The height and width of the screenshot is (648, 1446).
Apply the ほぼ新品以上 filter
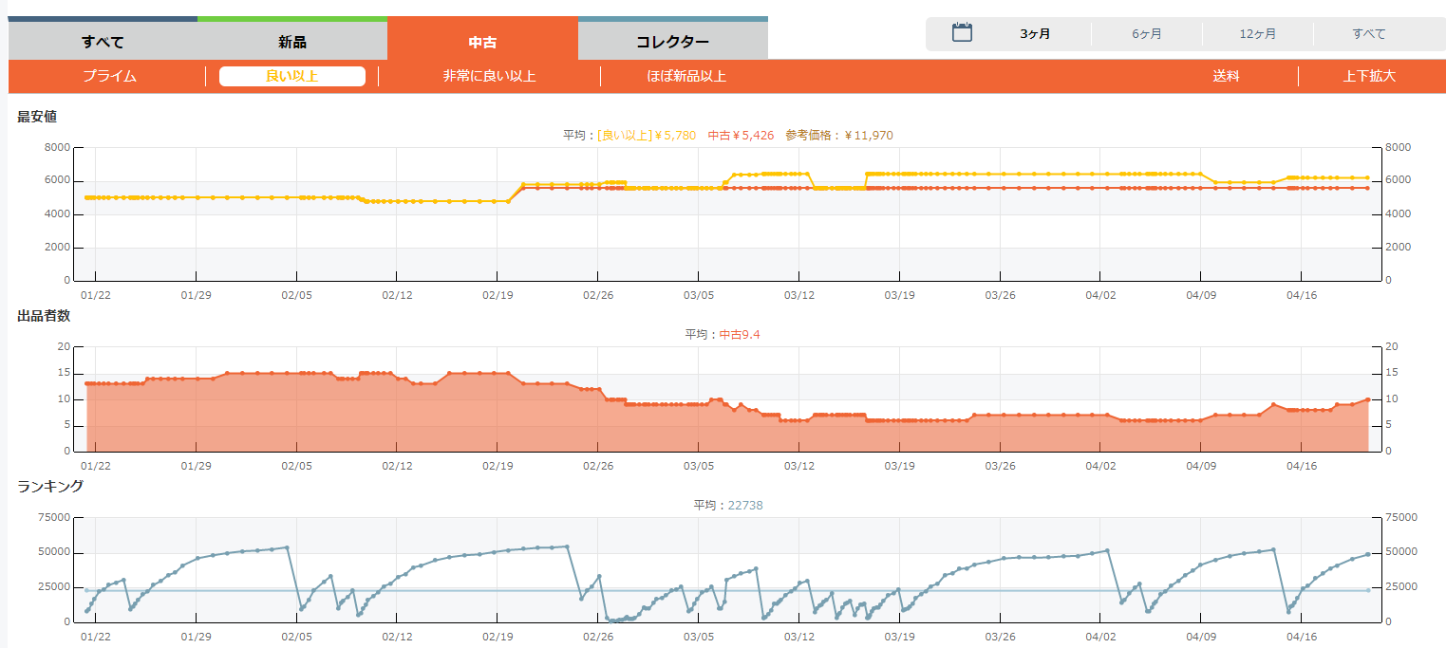click(686, 76)
